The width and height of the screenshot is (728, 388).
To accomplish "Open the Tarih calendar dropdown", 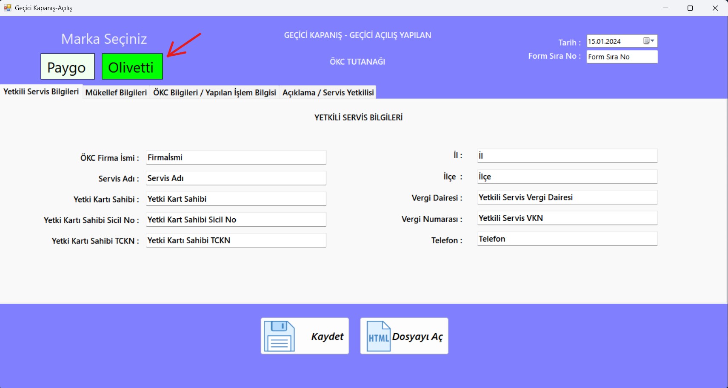I will pos(649,41).
